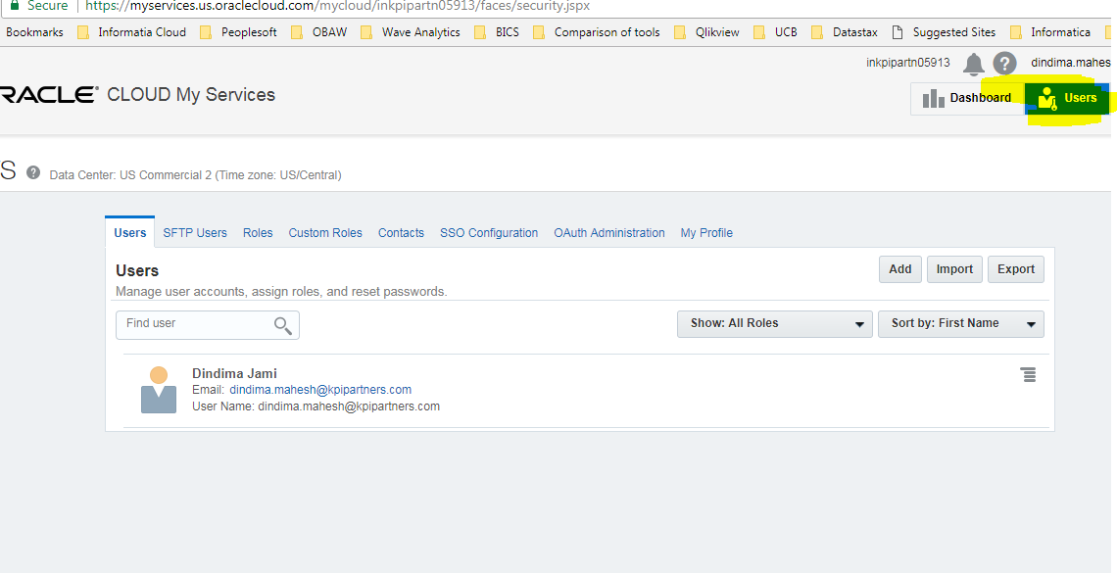Open the action menu icon for Dindima Jami

point(1028,375)
